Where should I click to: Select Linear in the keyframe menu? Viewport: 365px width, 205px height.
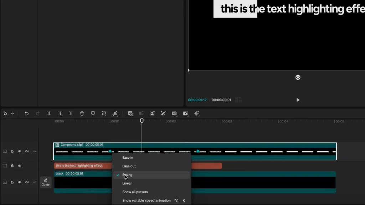[127, 183]
